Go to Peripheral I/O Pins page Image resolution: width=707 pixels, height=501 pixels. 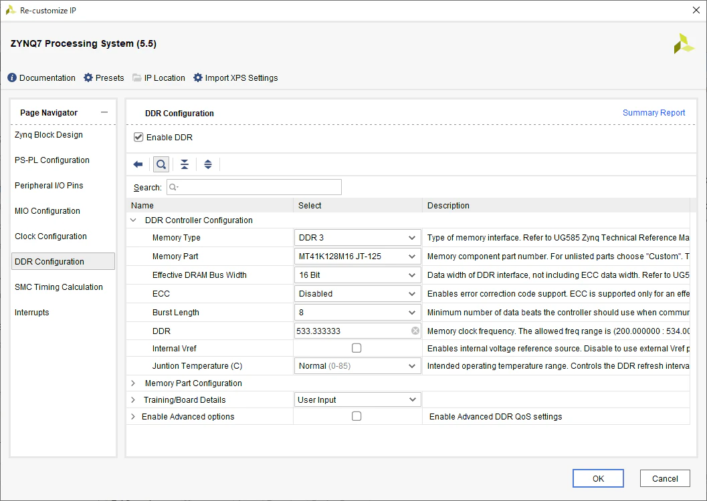click(49, 186)
